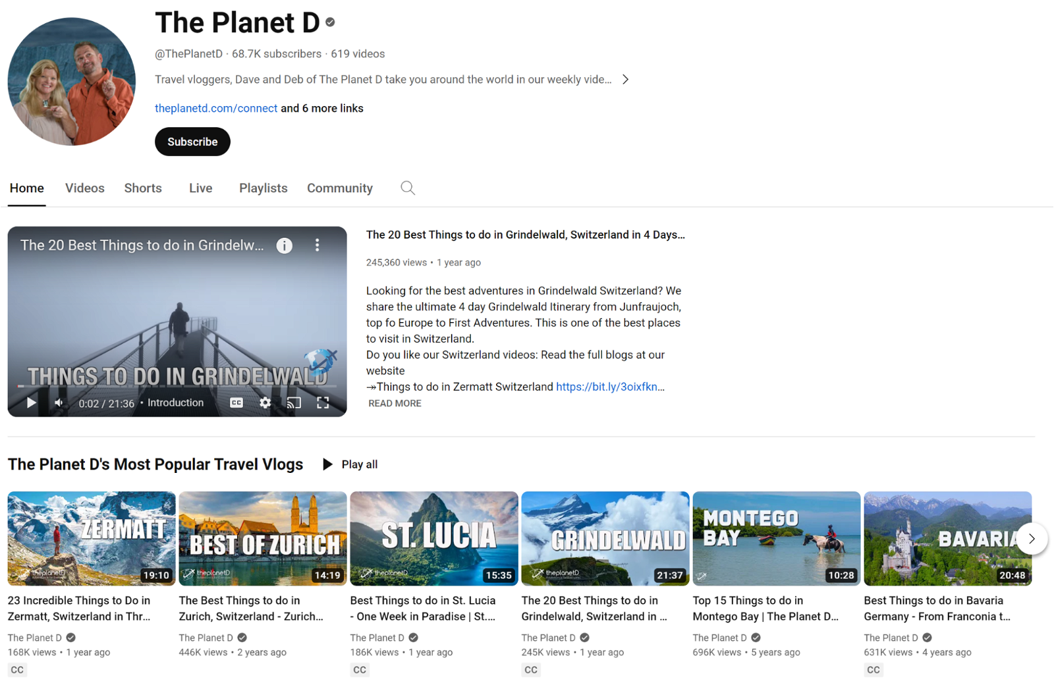Cast video with the Cast icon

(294, 403)
